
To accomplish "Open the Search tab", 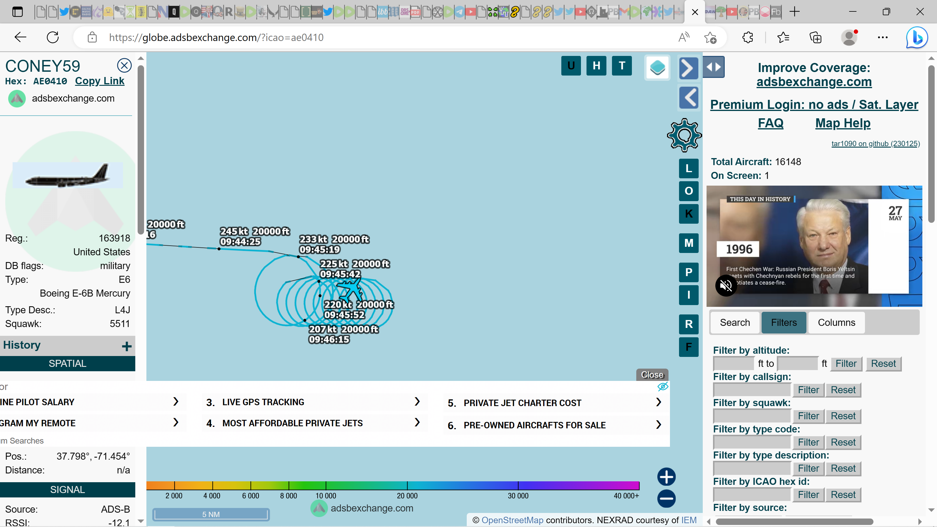I will pos(735,323).
